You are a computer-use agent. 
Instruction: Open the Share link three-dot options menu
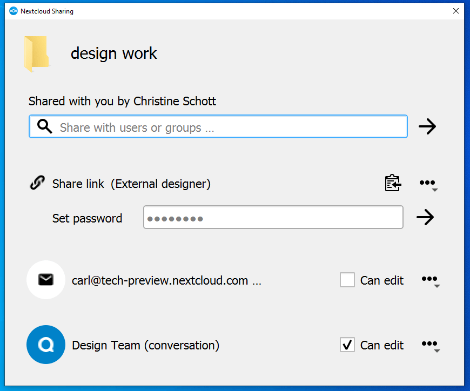(x=428, y=184)
